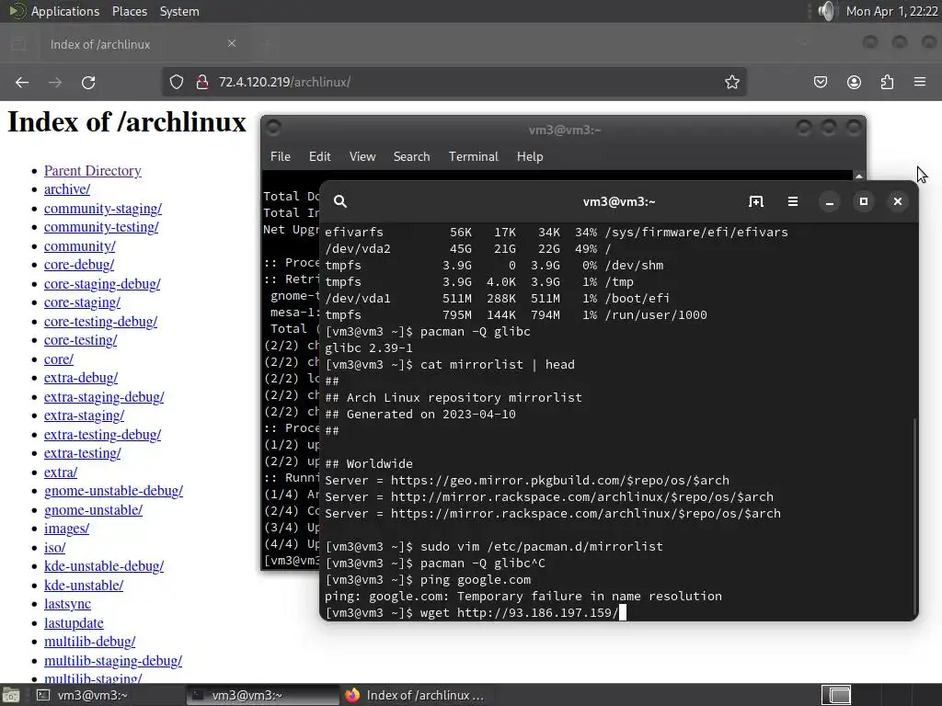Screen dimensions: 942x706
Task: Open the multilib-debug/ link
Action: tap(89, 642)
